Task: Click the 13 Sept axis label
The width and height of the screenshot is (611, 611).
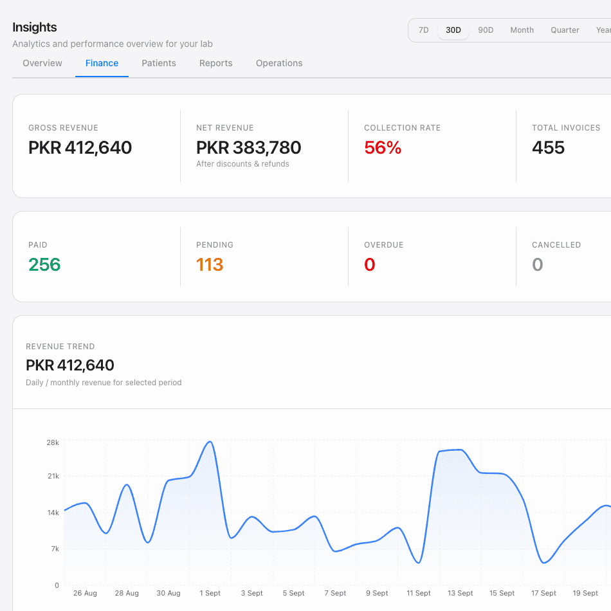Action: 461,593
